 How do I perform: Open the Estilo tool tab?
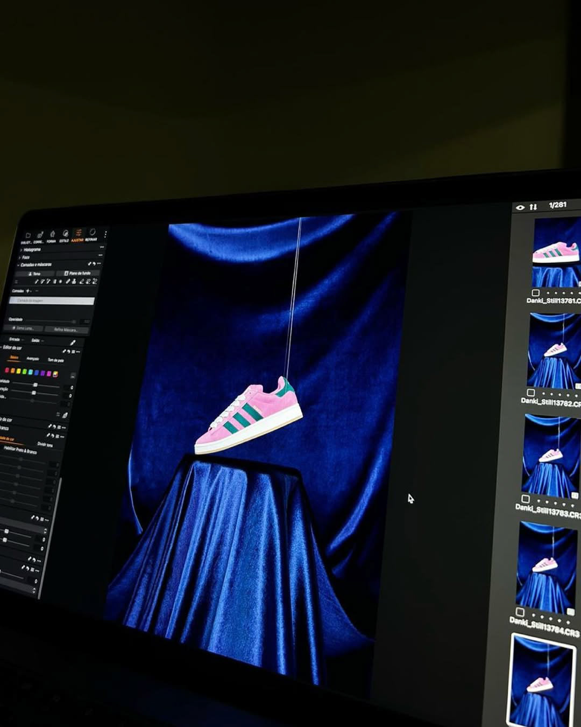coord(65,236)
